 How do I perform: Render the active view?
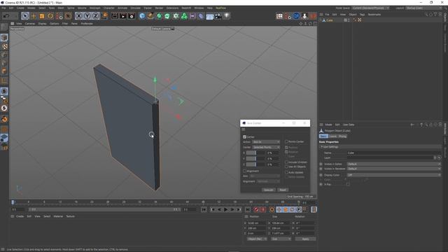tap(115, 16)
